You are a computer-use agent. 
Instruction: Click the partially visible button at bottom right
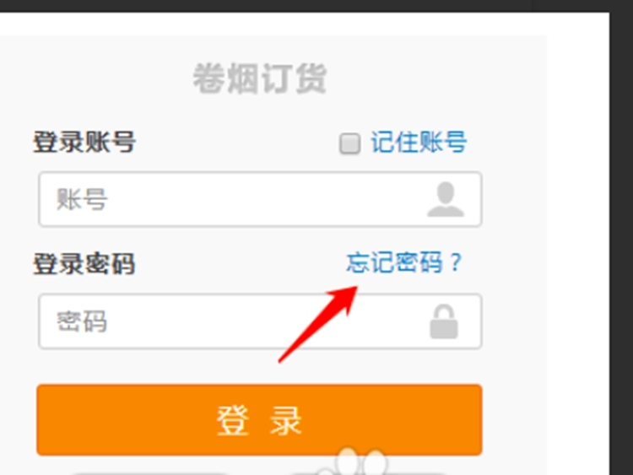(x=367, y=473)
